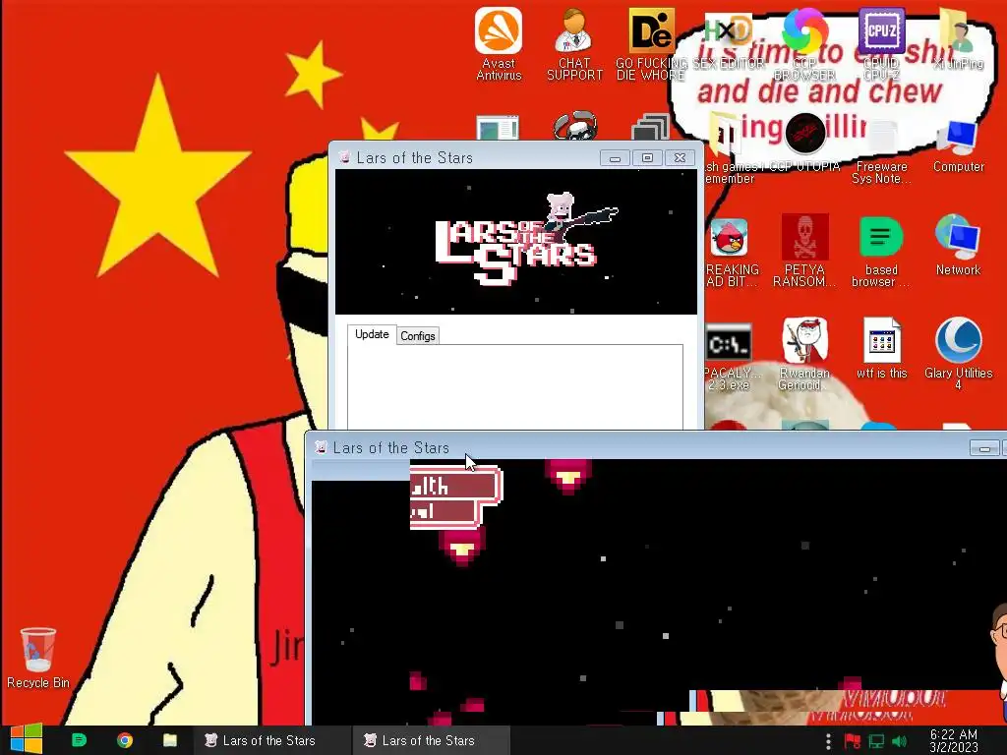Open the Freeware Sys Note desktop icon
Image resolution: width=1007 pixels, height=755 pixels.
[x=881, y=149]
